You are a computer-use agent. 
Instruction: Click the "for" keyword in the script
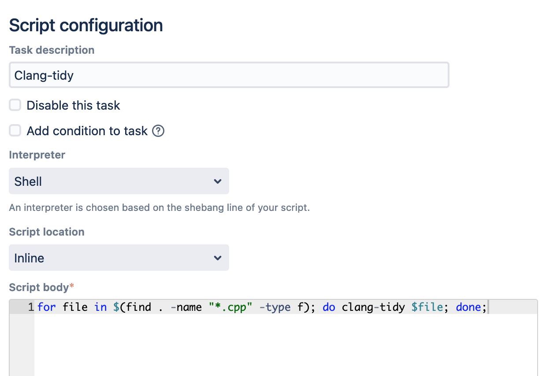[46, 307]
